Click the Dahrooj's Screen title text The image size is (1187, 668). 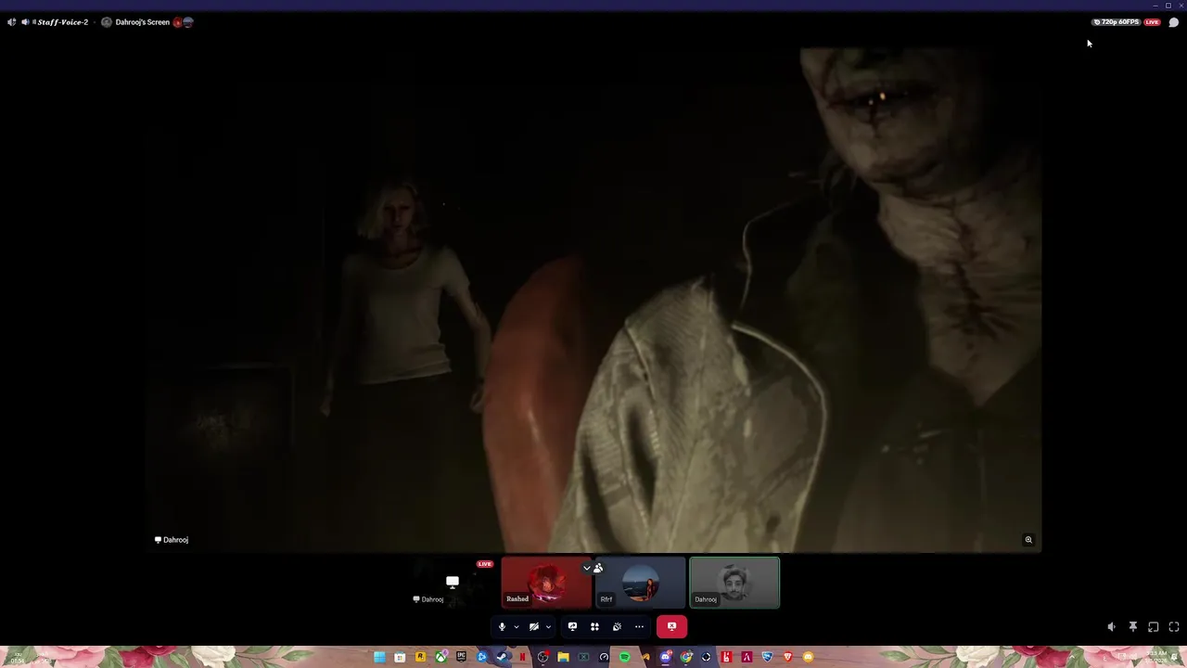[x=142, y=22]
